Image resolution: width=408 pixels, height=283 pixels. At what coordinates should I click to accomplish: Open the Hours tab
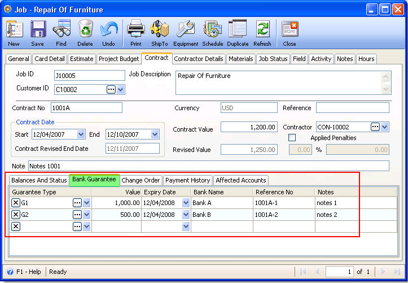coord(366,59)
